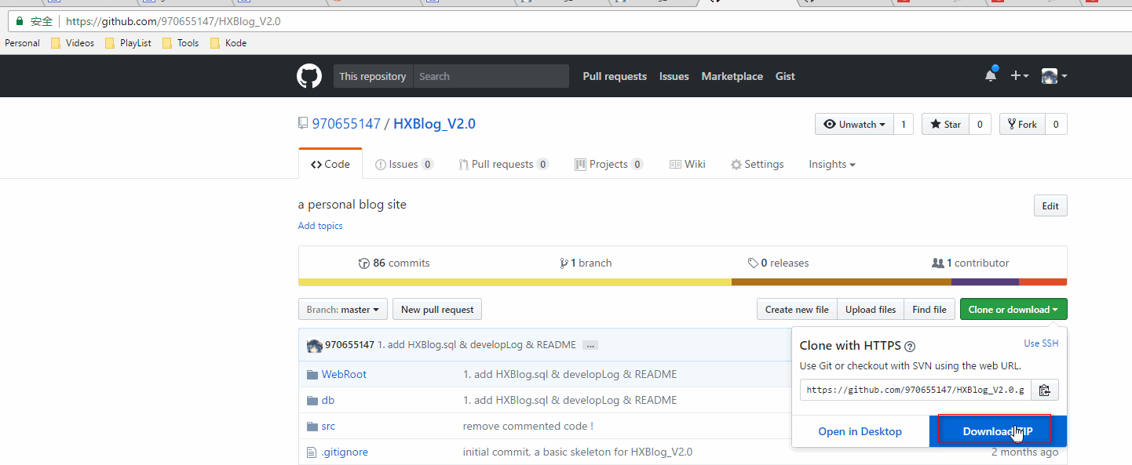The width and height of the screenshot is (1132, 465).
Task: Click the commit author avatar thumbnail
Action: (x=314, y=345)
